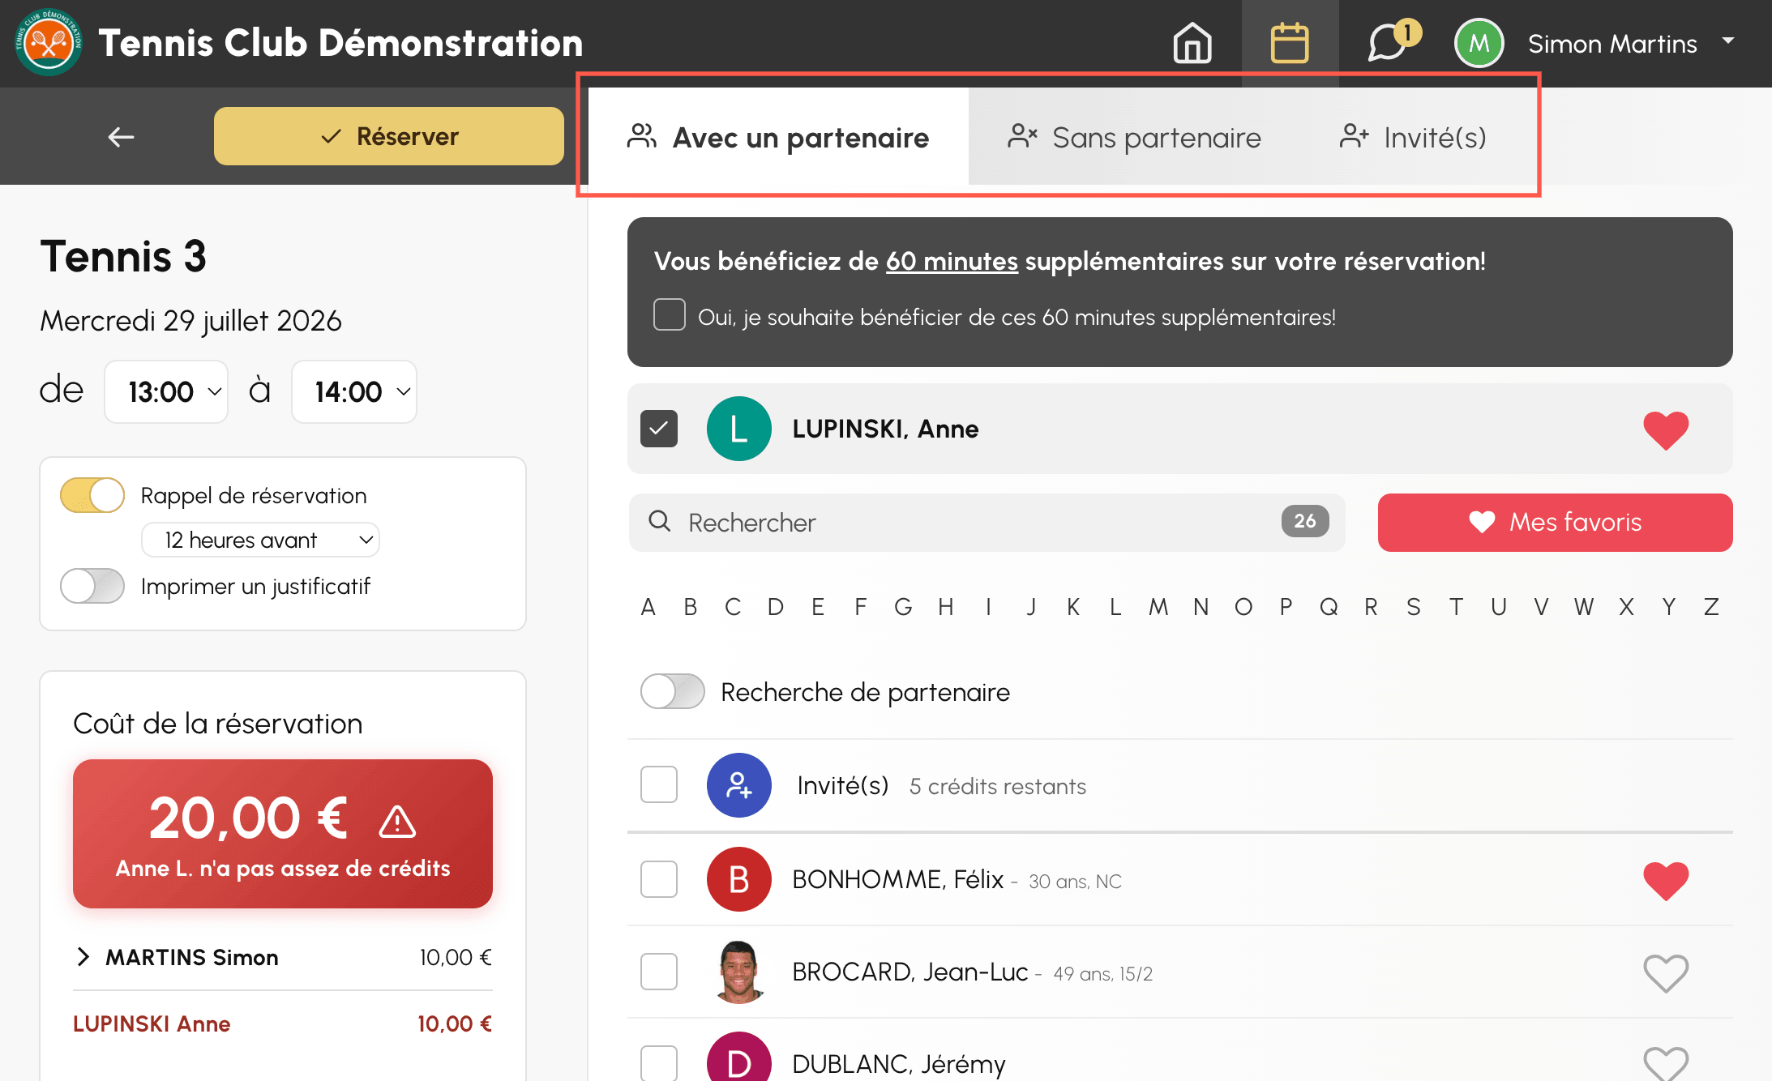Viewport: 1772px width, 1081px height.
Task: Switch to the Invité(s) tab
Action: pyautogui.click(x=1414, y=137)
